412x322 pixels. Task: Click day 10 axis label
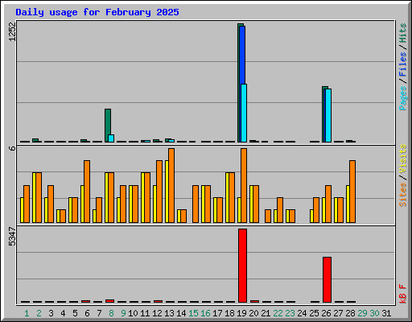point(133,313)
